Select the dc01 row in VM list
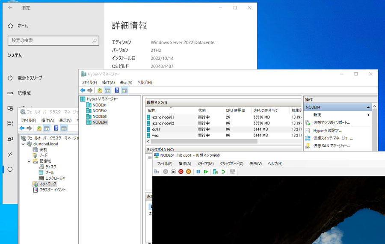385x244 pixels. (223, 129)
